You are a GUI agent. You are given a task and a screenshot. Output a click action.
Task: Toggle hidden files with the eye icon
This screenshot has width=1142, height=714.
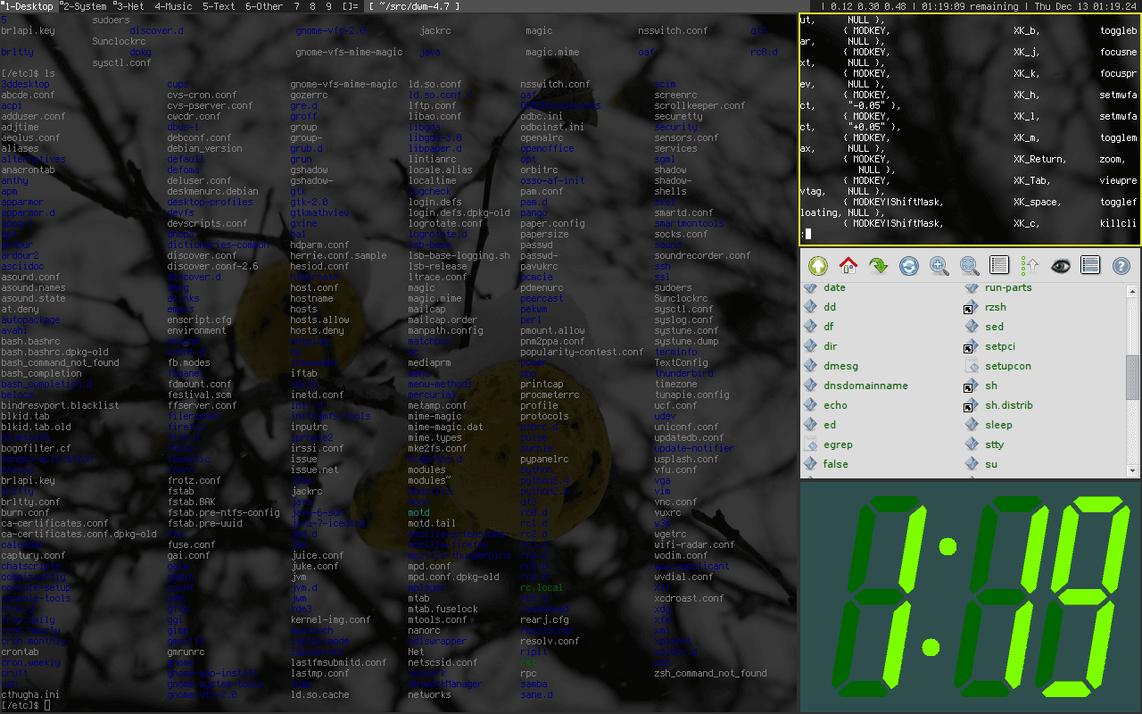(x=1061, y=265)
